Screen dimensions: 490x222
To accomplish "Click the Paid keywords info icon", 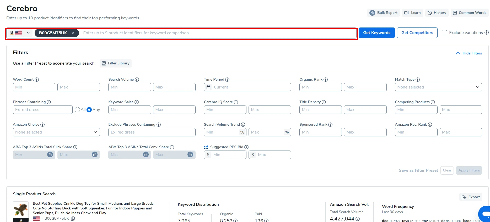I will point(266,220).
